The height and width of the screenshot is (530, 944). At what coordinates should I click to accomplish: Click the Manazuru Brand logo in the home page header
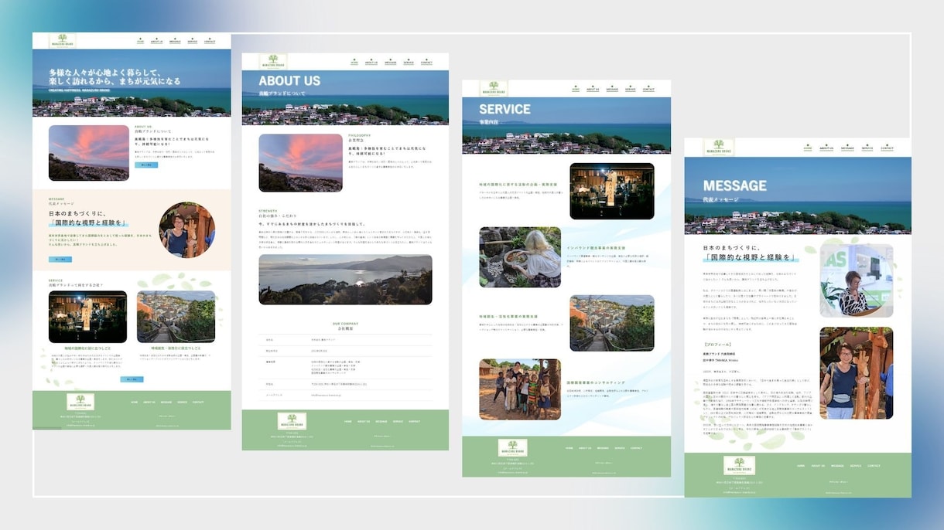63,41
